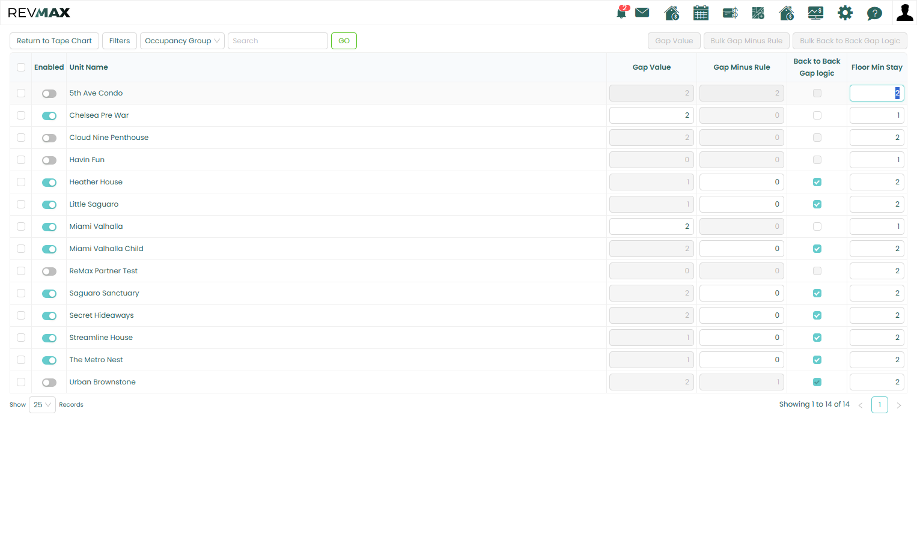The height and width of the screenshot is (549, 917).
Task: Click the green GO button
Action: [x=344, y=41]
